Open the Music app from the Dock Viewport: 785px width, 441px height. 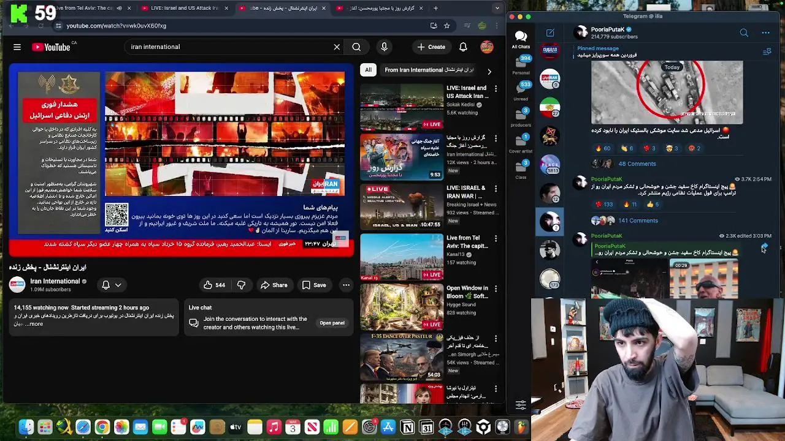coord(274,427)
